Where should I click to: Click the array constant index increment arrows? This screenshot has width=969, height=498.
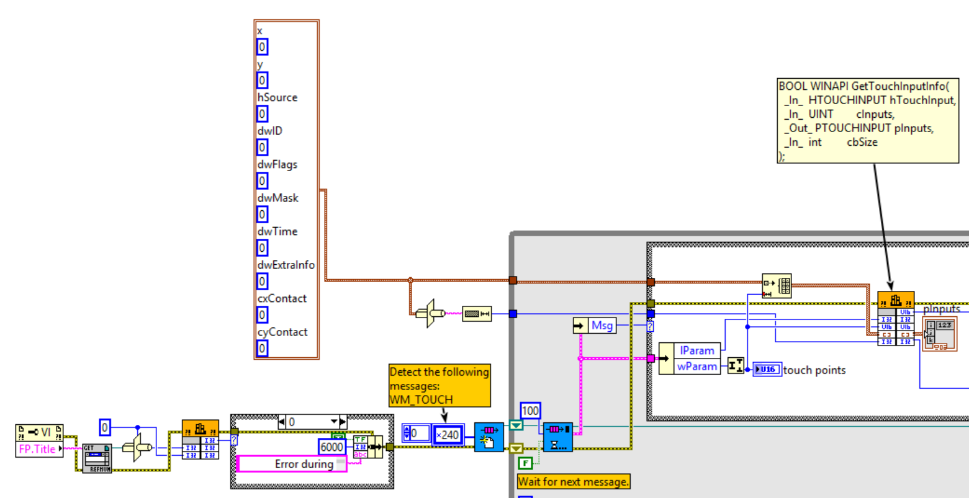(407, 434)
